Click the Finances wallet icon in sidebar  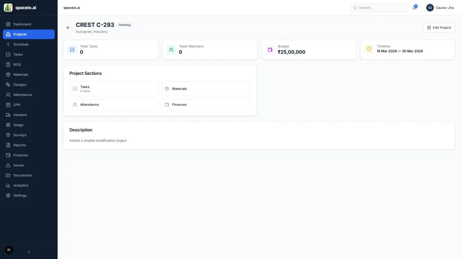pyautogui.click(x=8, y=155)
